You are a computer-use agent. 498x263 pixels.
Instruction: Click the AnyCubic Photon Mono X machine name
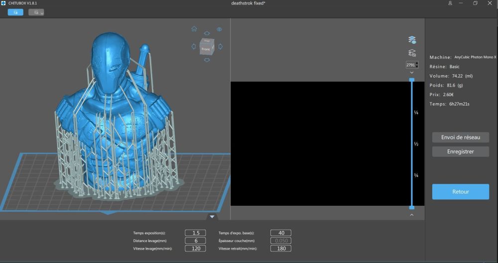click(475, 57)
